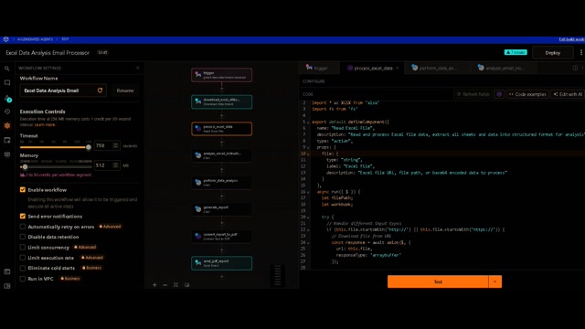585x329 pixels.
Task: Click the AI Generated Agents breadcrumb
Action: [x=35, y=39]
